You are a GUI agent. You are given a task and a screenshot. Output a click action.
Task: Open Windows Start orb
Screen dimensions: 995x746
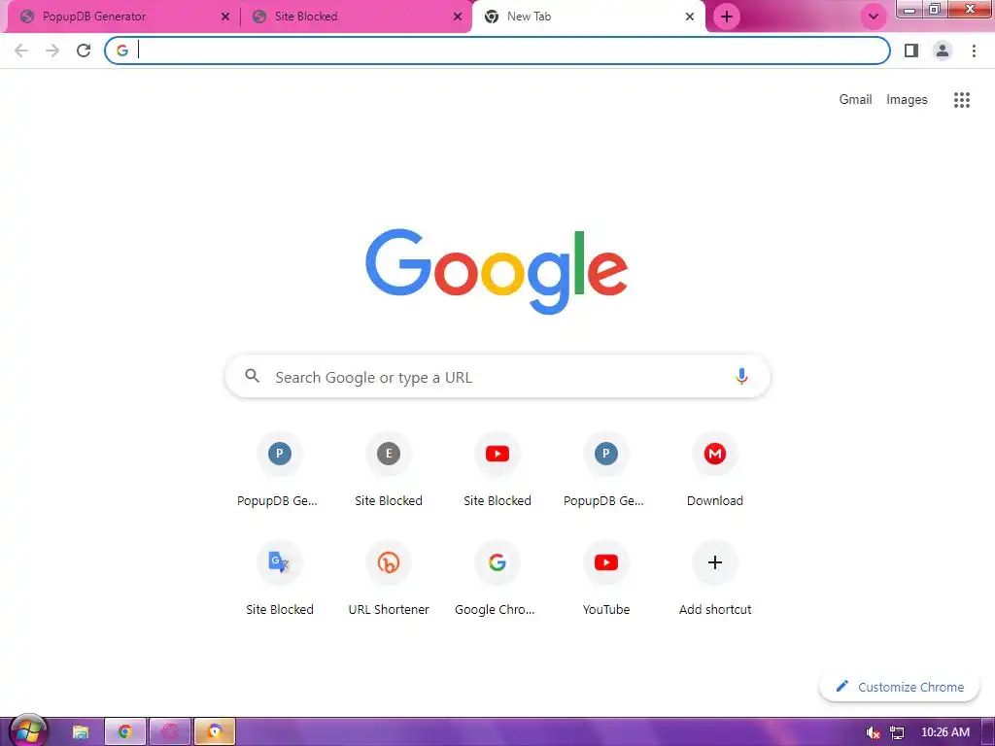coord(28,730)
